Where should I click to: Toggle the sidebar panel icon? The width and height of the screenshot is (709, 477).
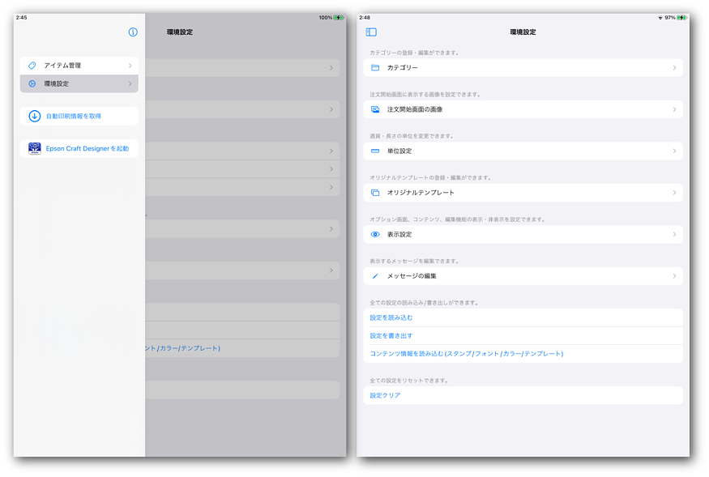371,32
